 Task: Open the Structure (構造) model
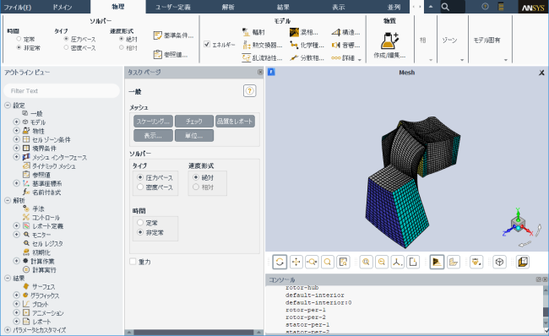[x=345, y=32]
